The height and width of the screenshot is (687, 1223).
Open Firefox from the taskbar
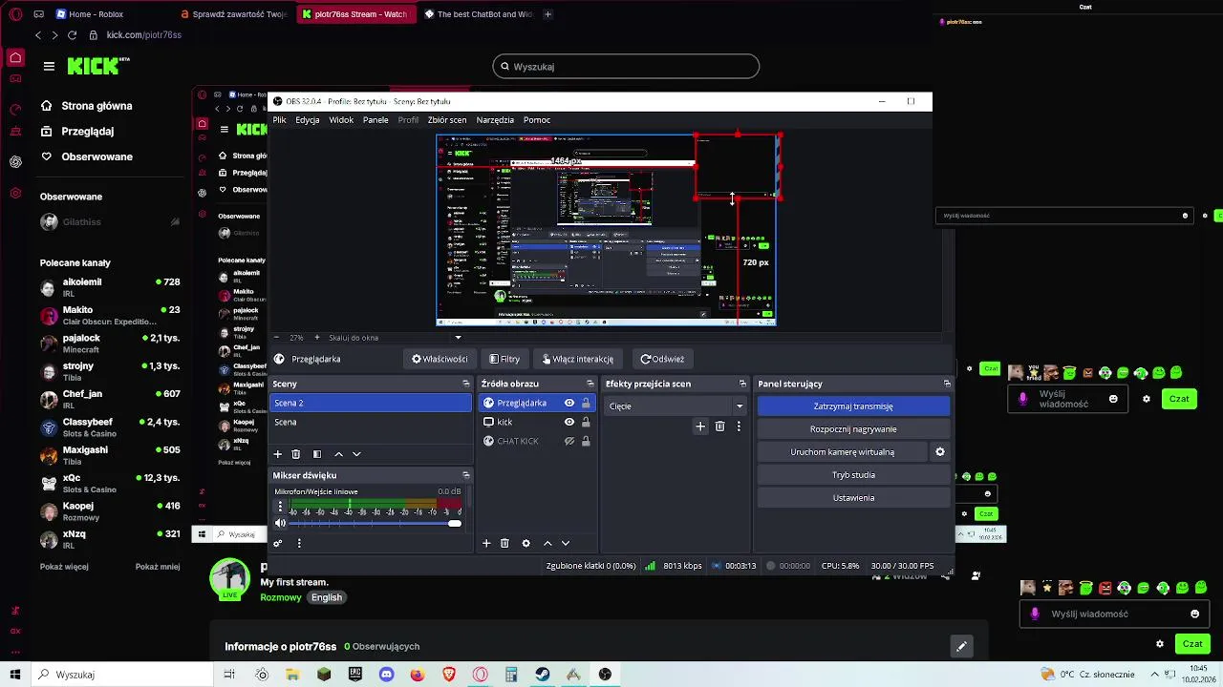coord(418,675)
